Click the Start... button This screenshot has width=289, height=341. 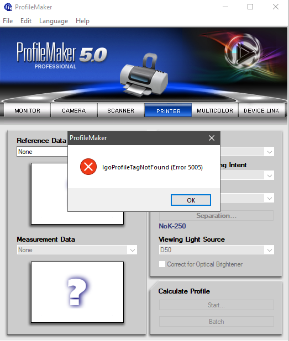coord(216,305)
